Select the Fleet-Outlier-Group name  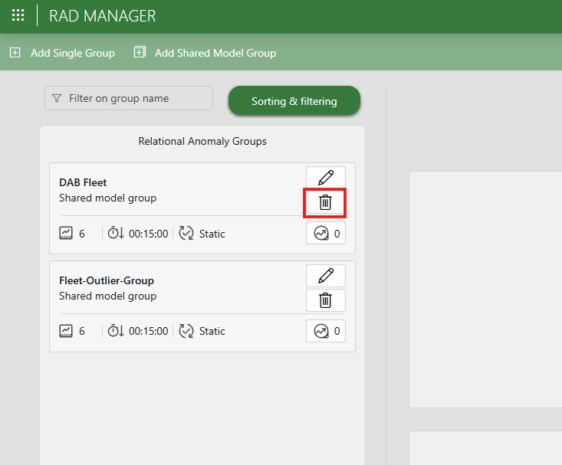pyautogui.click(x=107, y=280)
